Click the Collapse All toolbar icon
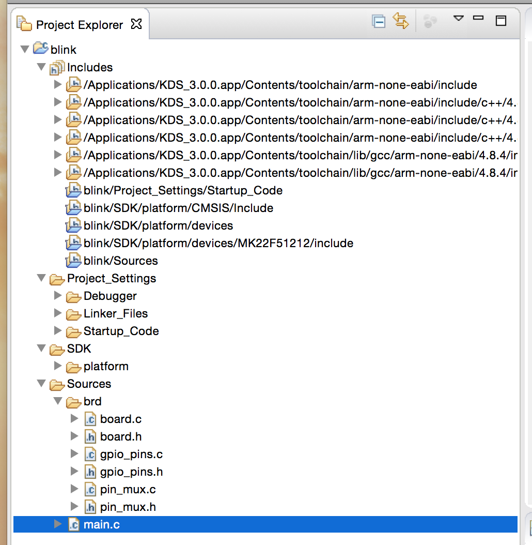The image size is (532, 545). (379, 22)
